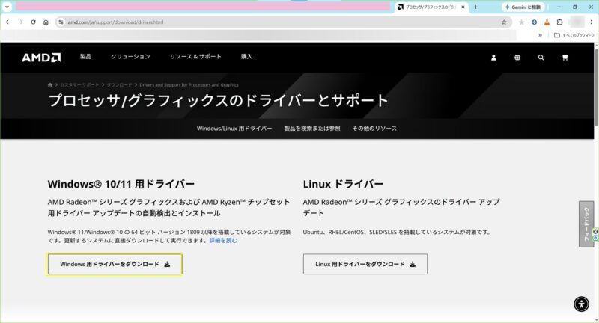This screenshot has width=599, height=323.
Task: Click the ダウンロード breadcrumb
Action: click(119, 85)
